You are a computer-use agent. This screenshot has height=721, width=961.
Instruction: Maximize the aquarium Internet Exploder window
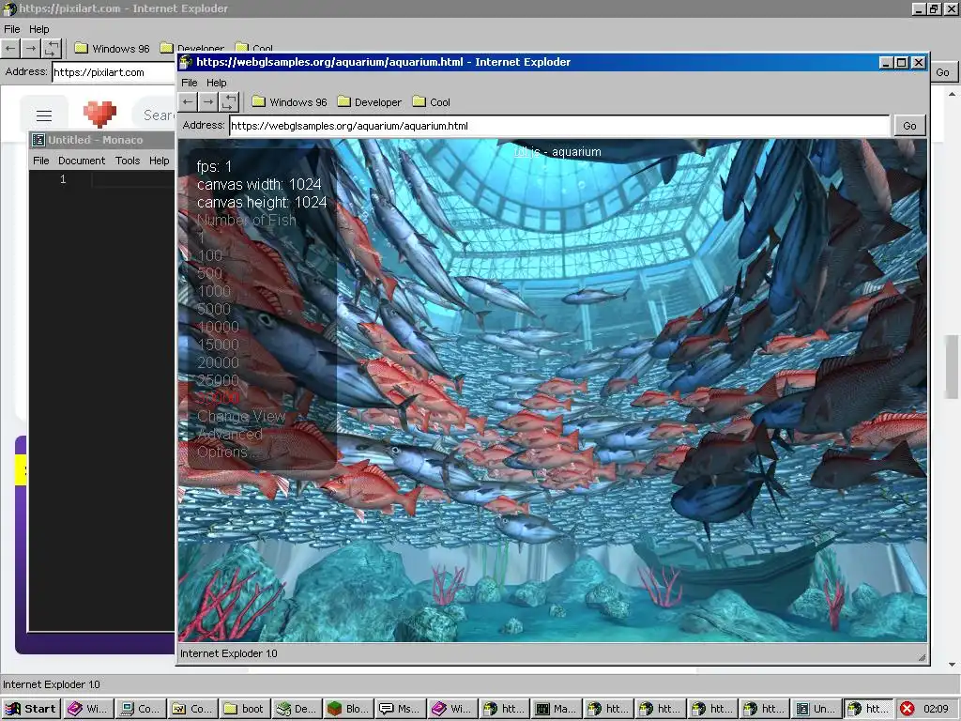pos(902,63)
